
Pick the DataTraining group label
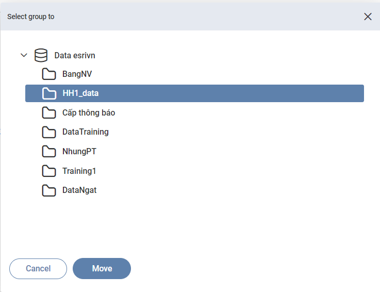coord(85,132)
